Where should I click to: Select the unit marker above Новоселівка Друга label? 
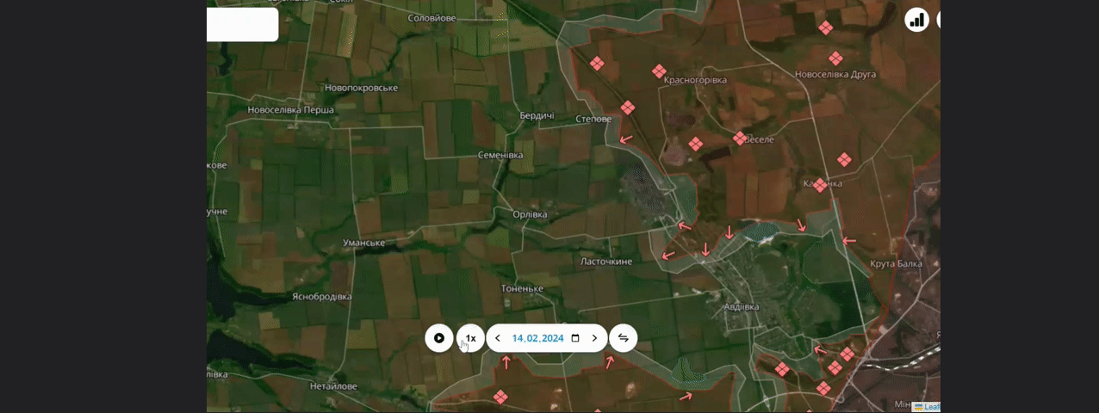[835, 59]
